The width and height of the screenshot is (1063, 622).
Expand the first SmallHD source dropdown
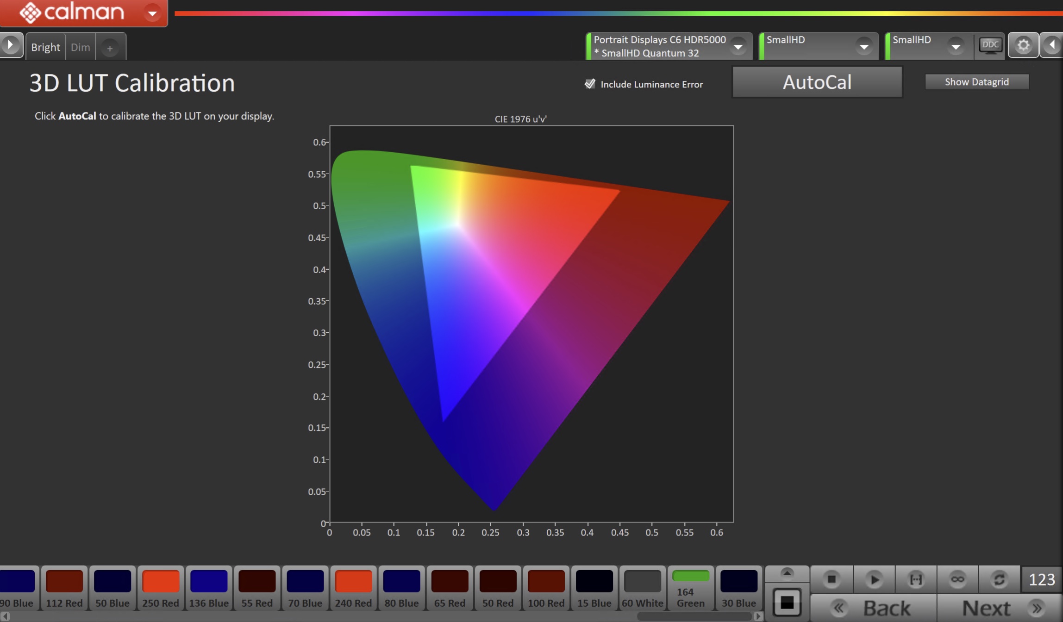tap(863, 46)
